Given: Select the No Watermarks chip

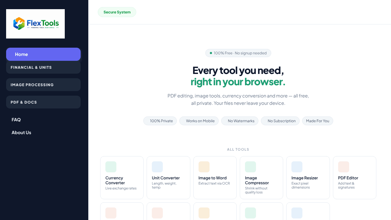Looking at the screenshot, I should (x=240, y=121).
